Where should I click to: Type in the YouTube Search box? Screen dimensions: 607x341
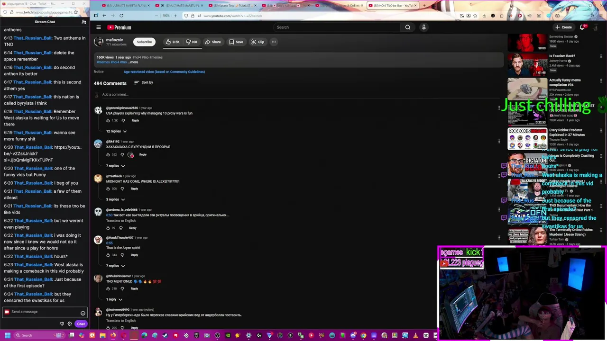click(337, 27)
